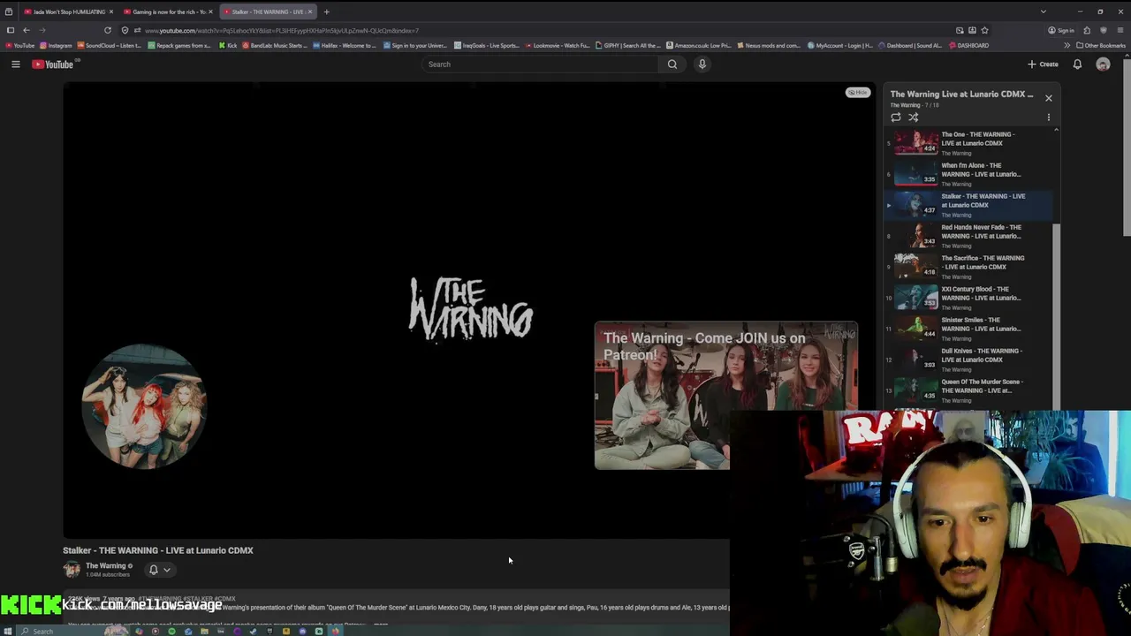This screenshot has height=636, width=1131.
Task: Toggle shuffle playlist
Action: pos(914,117)
